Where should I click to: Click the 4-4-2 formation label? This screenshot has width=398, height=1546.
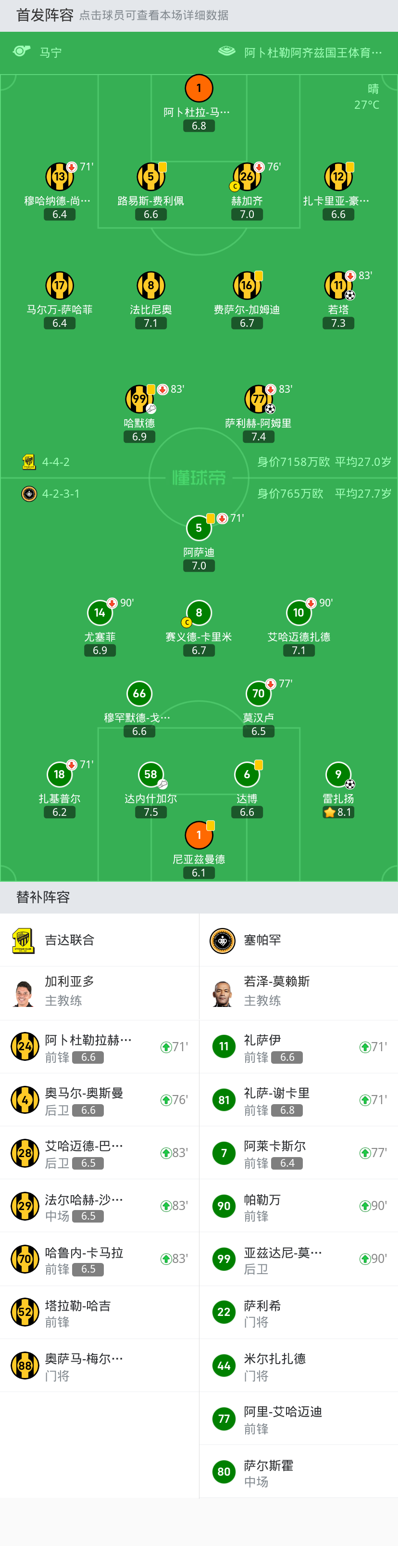[x=56, y=462]
